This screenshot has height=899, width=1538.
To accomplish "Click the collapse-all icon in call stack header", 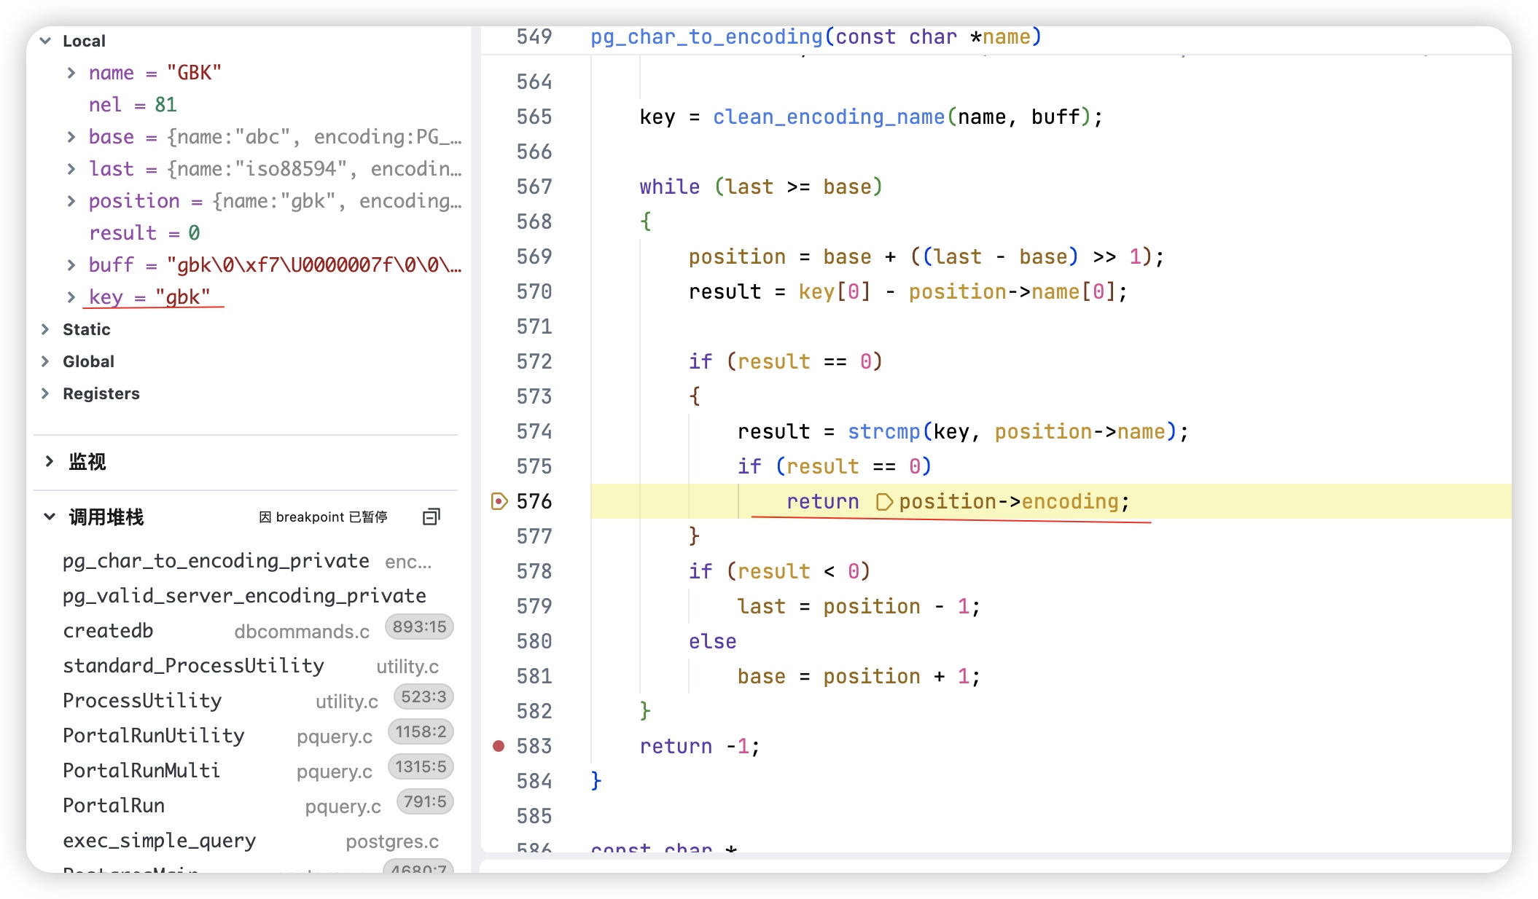I will click(x=432, y=517).
